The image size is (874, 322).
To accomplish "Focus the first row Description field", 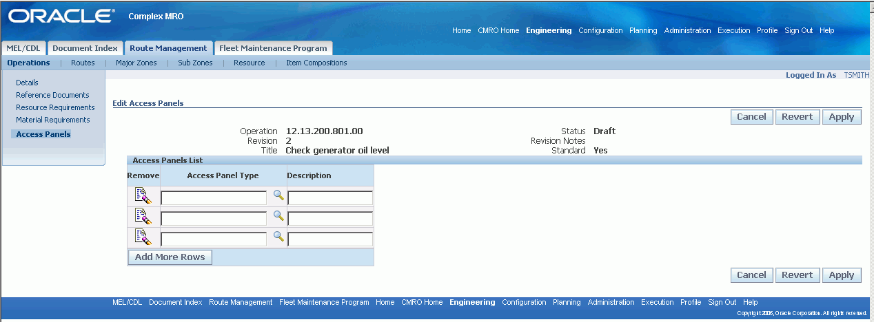I will [x=330, y=198].
